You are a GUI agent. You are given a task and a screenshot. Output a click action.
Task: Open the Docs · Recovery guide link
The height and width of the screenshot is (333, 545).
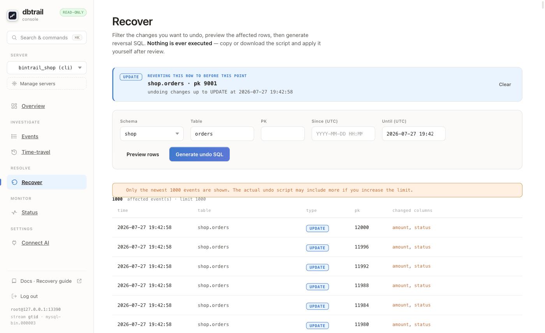[46, 281]
